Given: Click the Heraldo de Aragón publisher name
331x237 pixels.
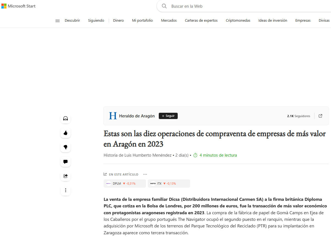Looking at the screenshot, I should click(137, 116).
